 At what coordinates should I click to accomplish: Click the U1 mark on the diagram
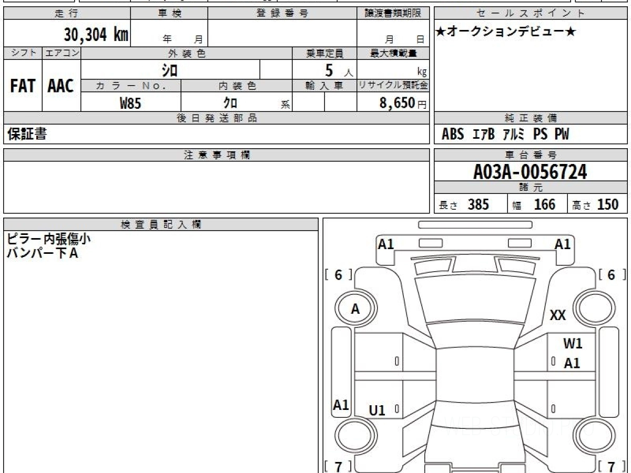[377, 411]
